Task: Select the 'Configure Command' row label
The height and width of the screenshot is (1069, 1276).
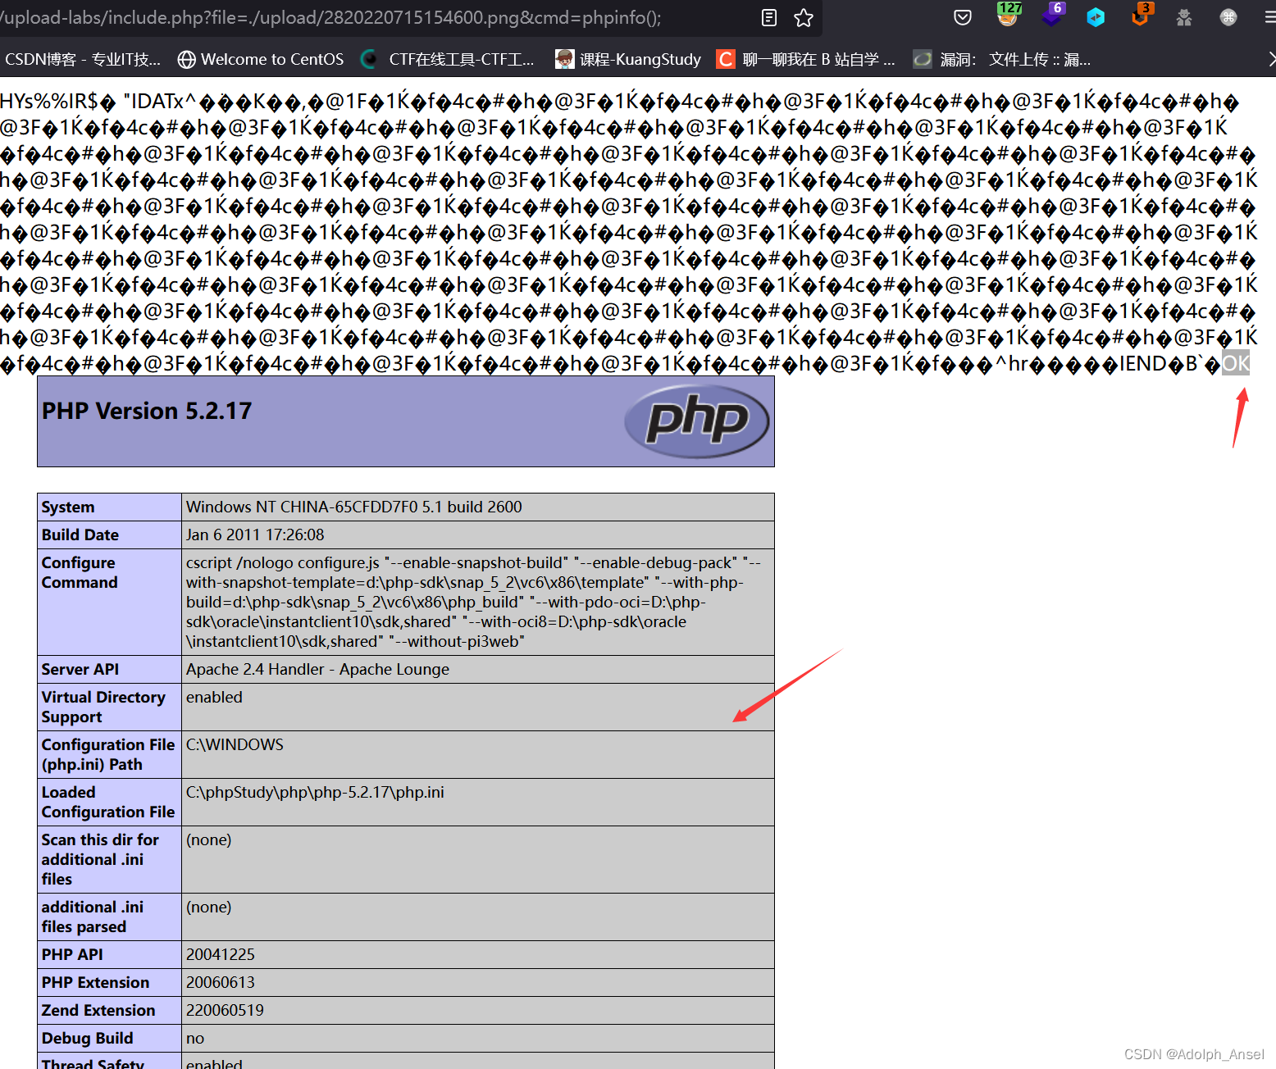Action: point(80,572)
